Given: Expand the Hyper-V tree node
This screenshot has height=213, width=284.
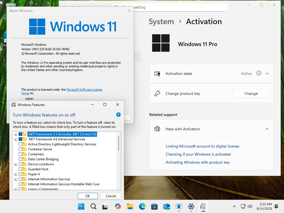Looking at the screenshot, I should click(x=16, y=174).
